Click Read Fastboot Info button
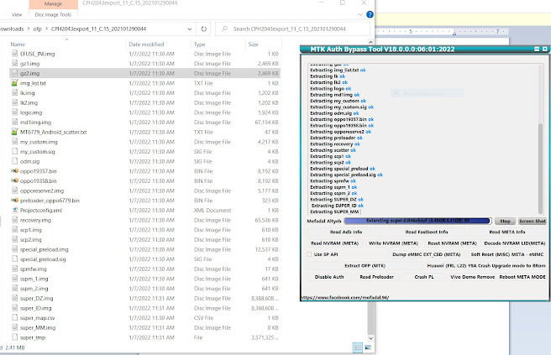Viewport: 551px width, 355px height. tap(426, 232)
